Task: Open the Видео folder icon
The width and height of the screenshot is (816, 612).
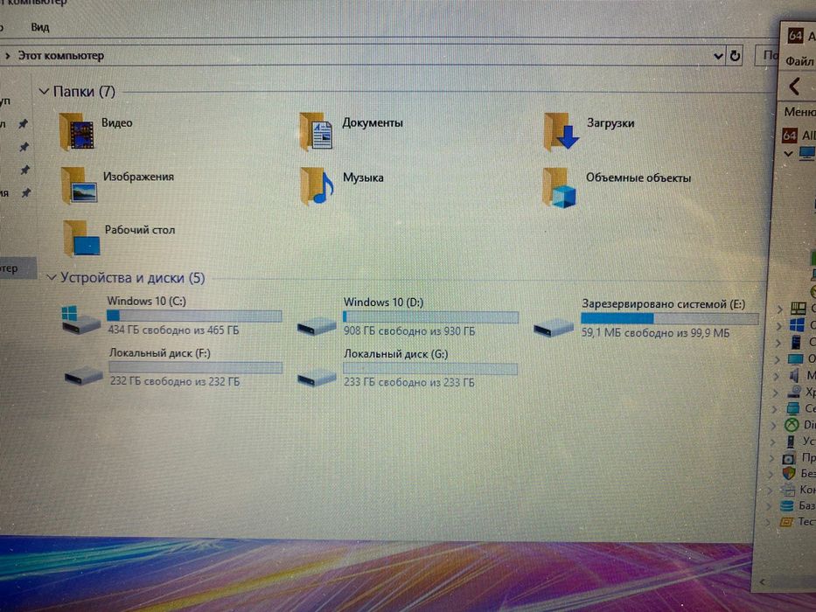Action: (76, 132)
